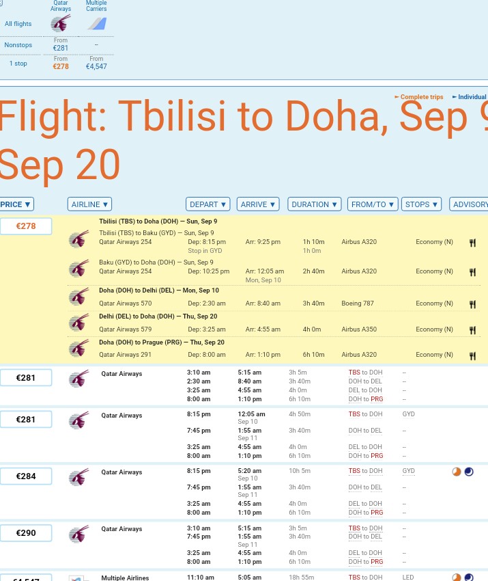488x581 pixels.
Task: Open the FROM/TO sort dropdown
Action: (373, 204)
